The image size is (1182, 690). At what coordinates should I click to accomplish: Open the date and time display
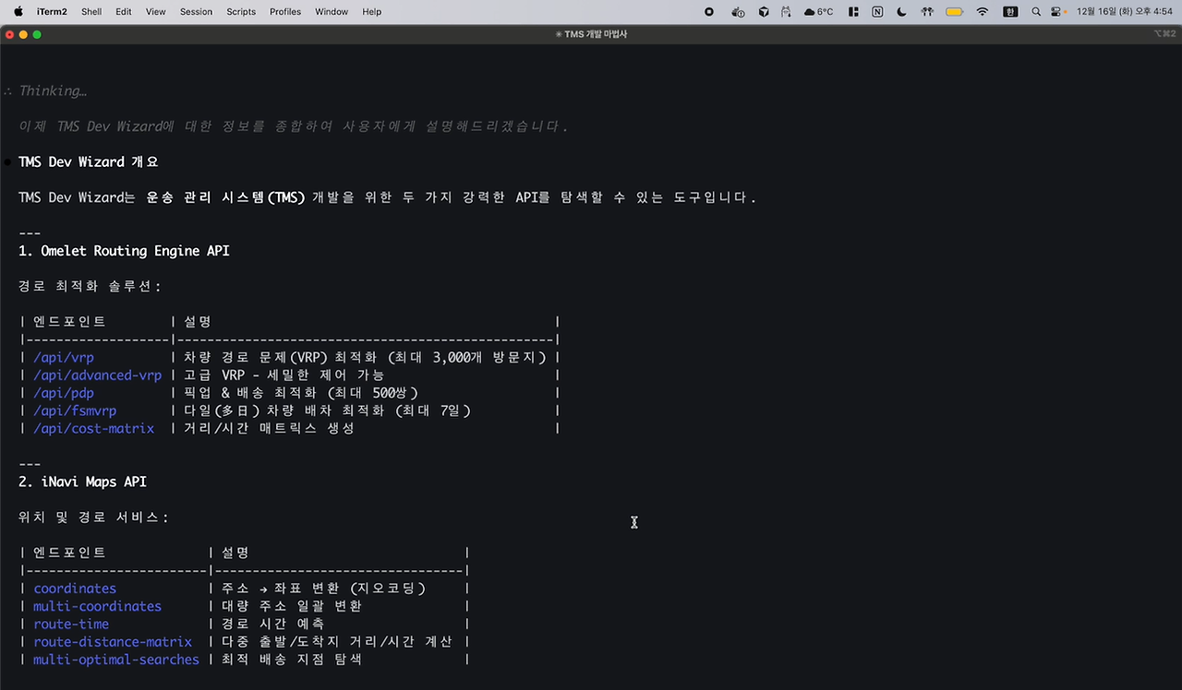pyautogui.click(x=1125, y=12)
